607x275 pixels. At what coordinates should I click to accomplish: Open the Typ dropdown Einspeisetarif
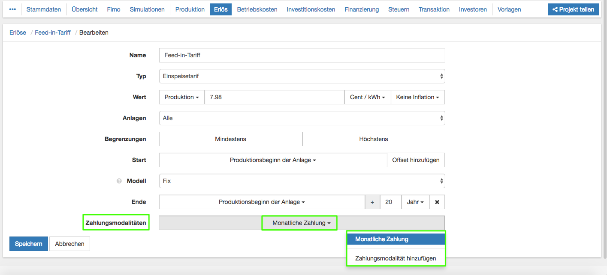click(302, 76)
